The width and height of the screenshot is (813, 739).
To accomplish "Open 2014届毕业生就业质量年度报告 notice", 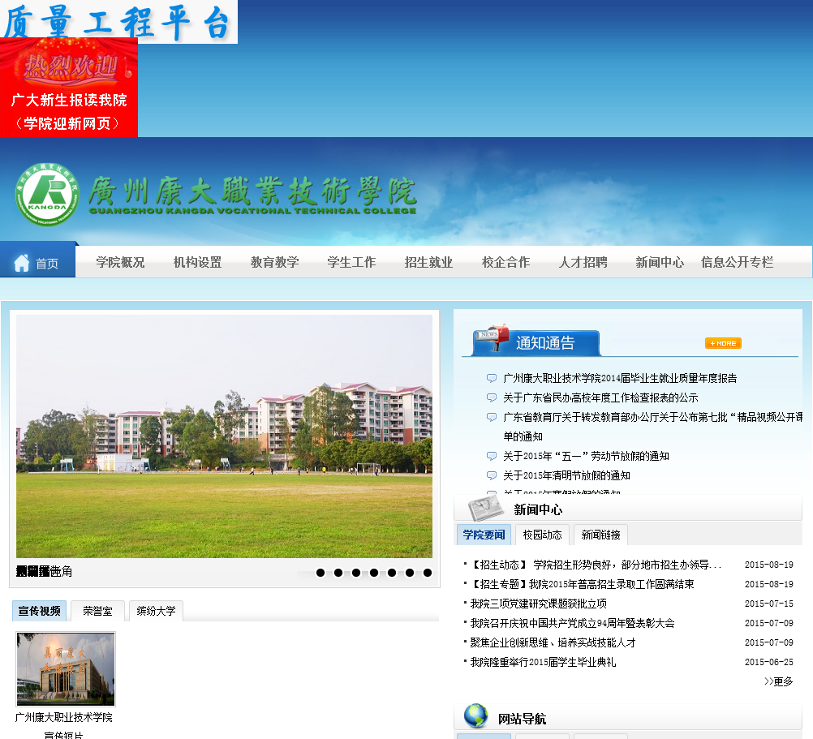I will tap(620, 378).
